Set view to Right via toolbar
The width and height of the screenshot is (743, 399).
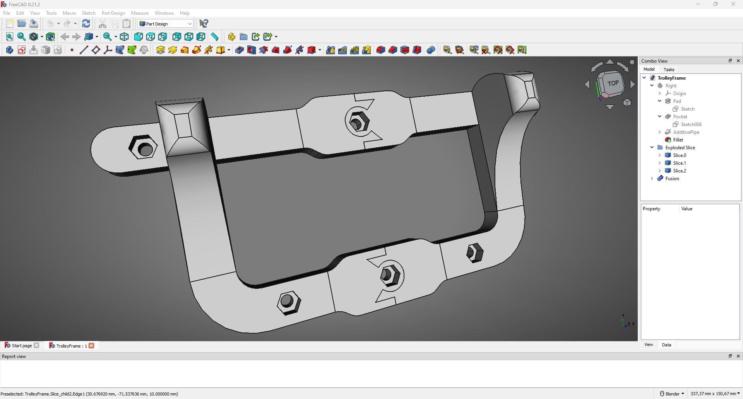coord(163,37)
